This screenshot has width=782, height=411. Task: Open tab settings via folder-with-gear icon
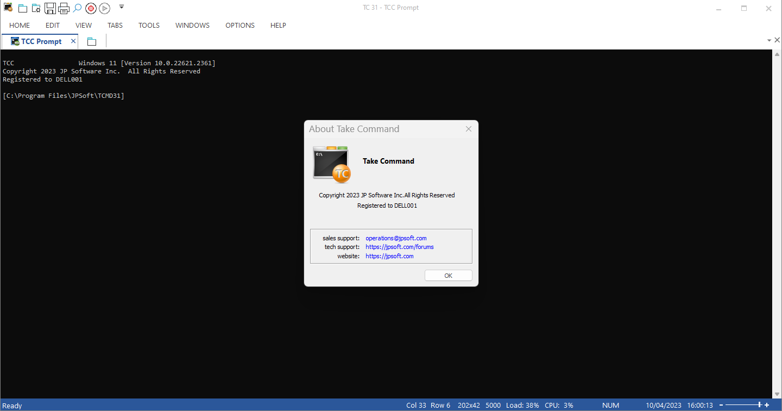click(x=36, y=8)
